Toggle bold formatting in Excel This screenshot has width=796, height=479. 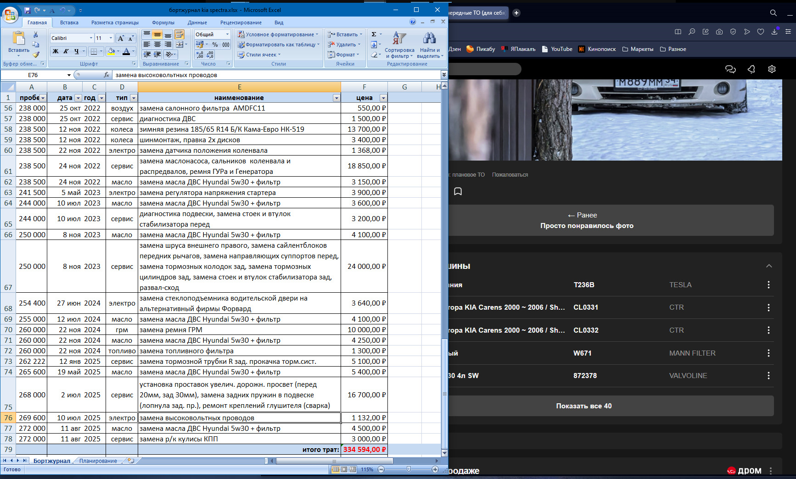pos(56,51)
